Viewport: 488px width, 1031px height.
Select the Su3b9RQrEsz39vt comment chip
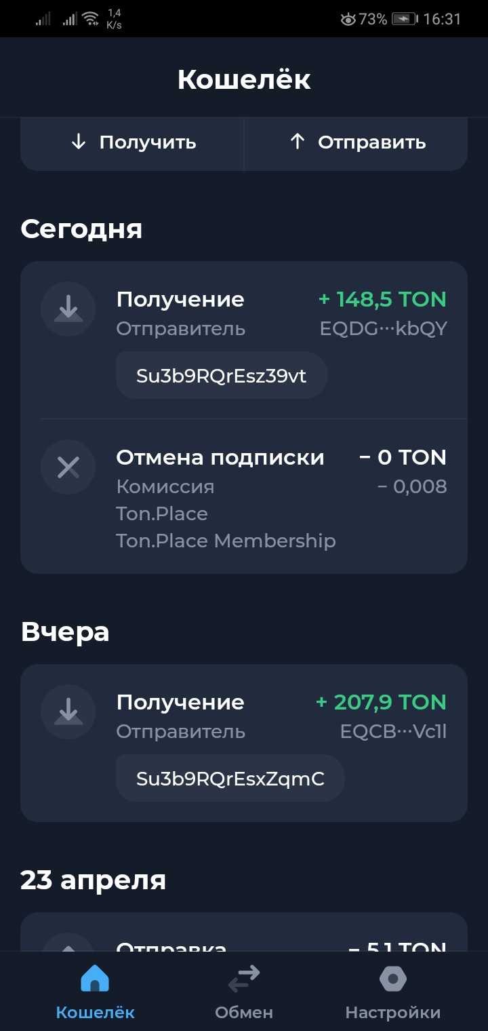click(x=222, y=376)
